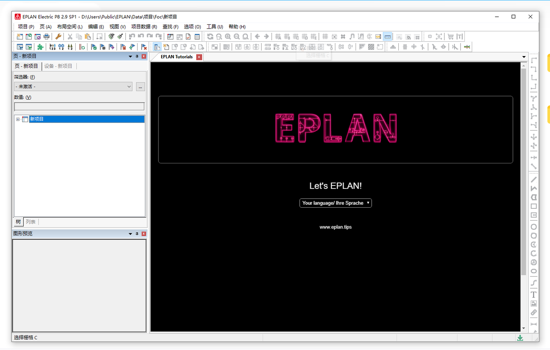
Task: Open the 工具 menu
Action: coord(214,27)
